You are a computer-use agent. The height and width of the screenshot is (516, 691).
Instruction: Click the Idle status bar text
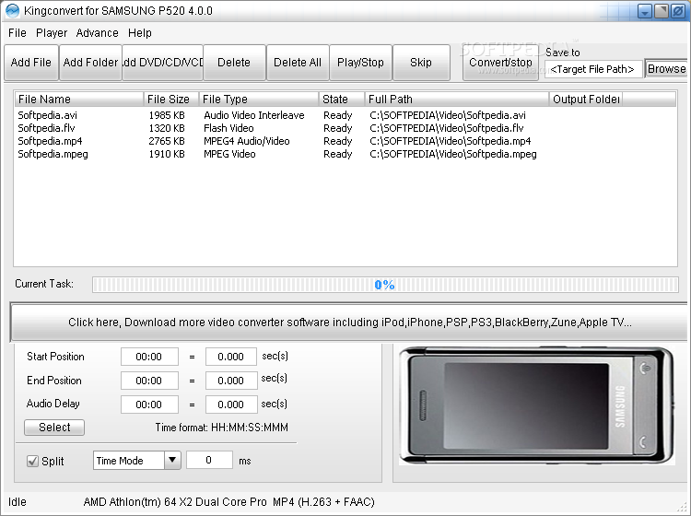[18, 502]
